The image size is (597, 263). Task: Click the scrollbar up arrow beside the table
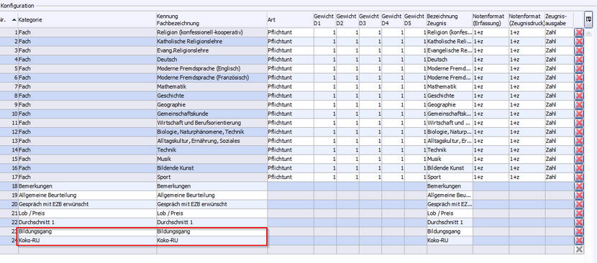589,33
